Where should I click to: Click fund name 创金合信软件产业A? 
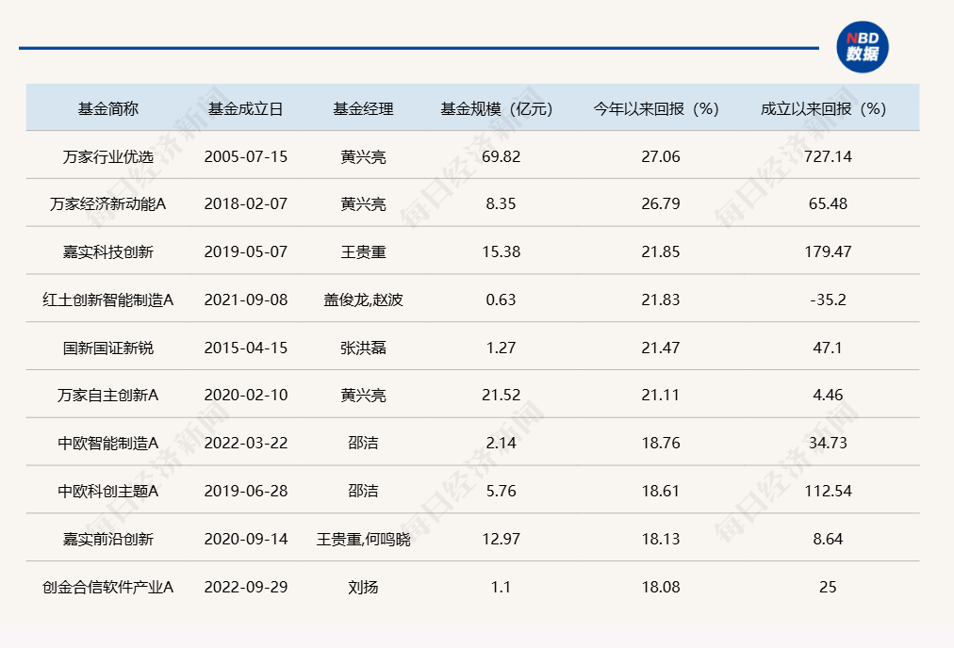click(x=108, y=587)
